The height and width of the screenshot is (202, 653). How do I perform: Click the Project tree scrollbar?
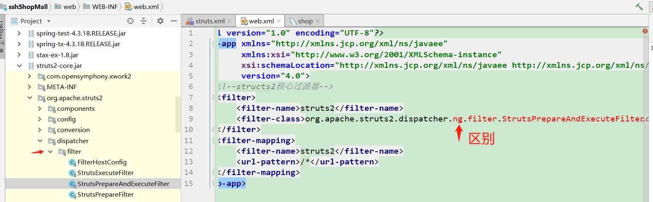click(x=178, y=114)
